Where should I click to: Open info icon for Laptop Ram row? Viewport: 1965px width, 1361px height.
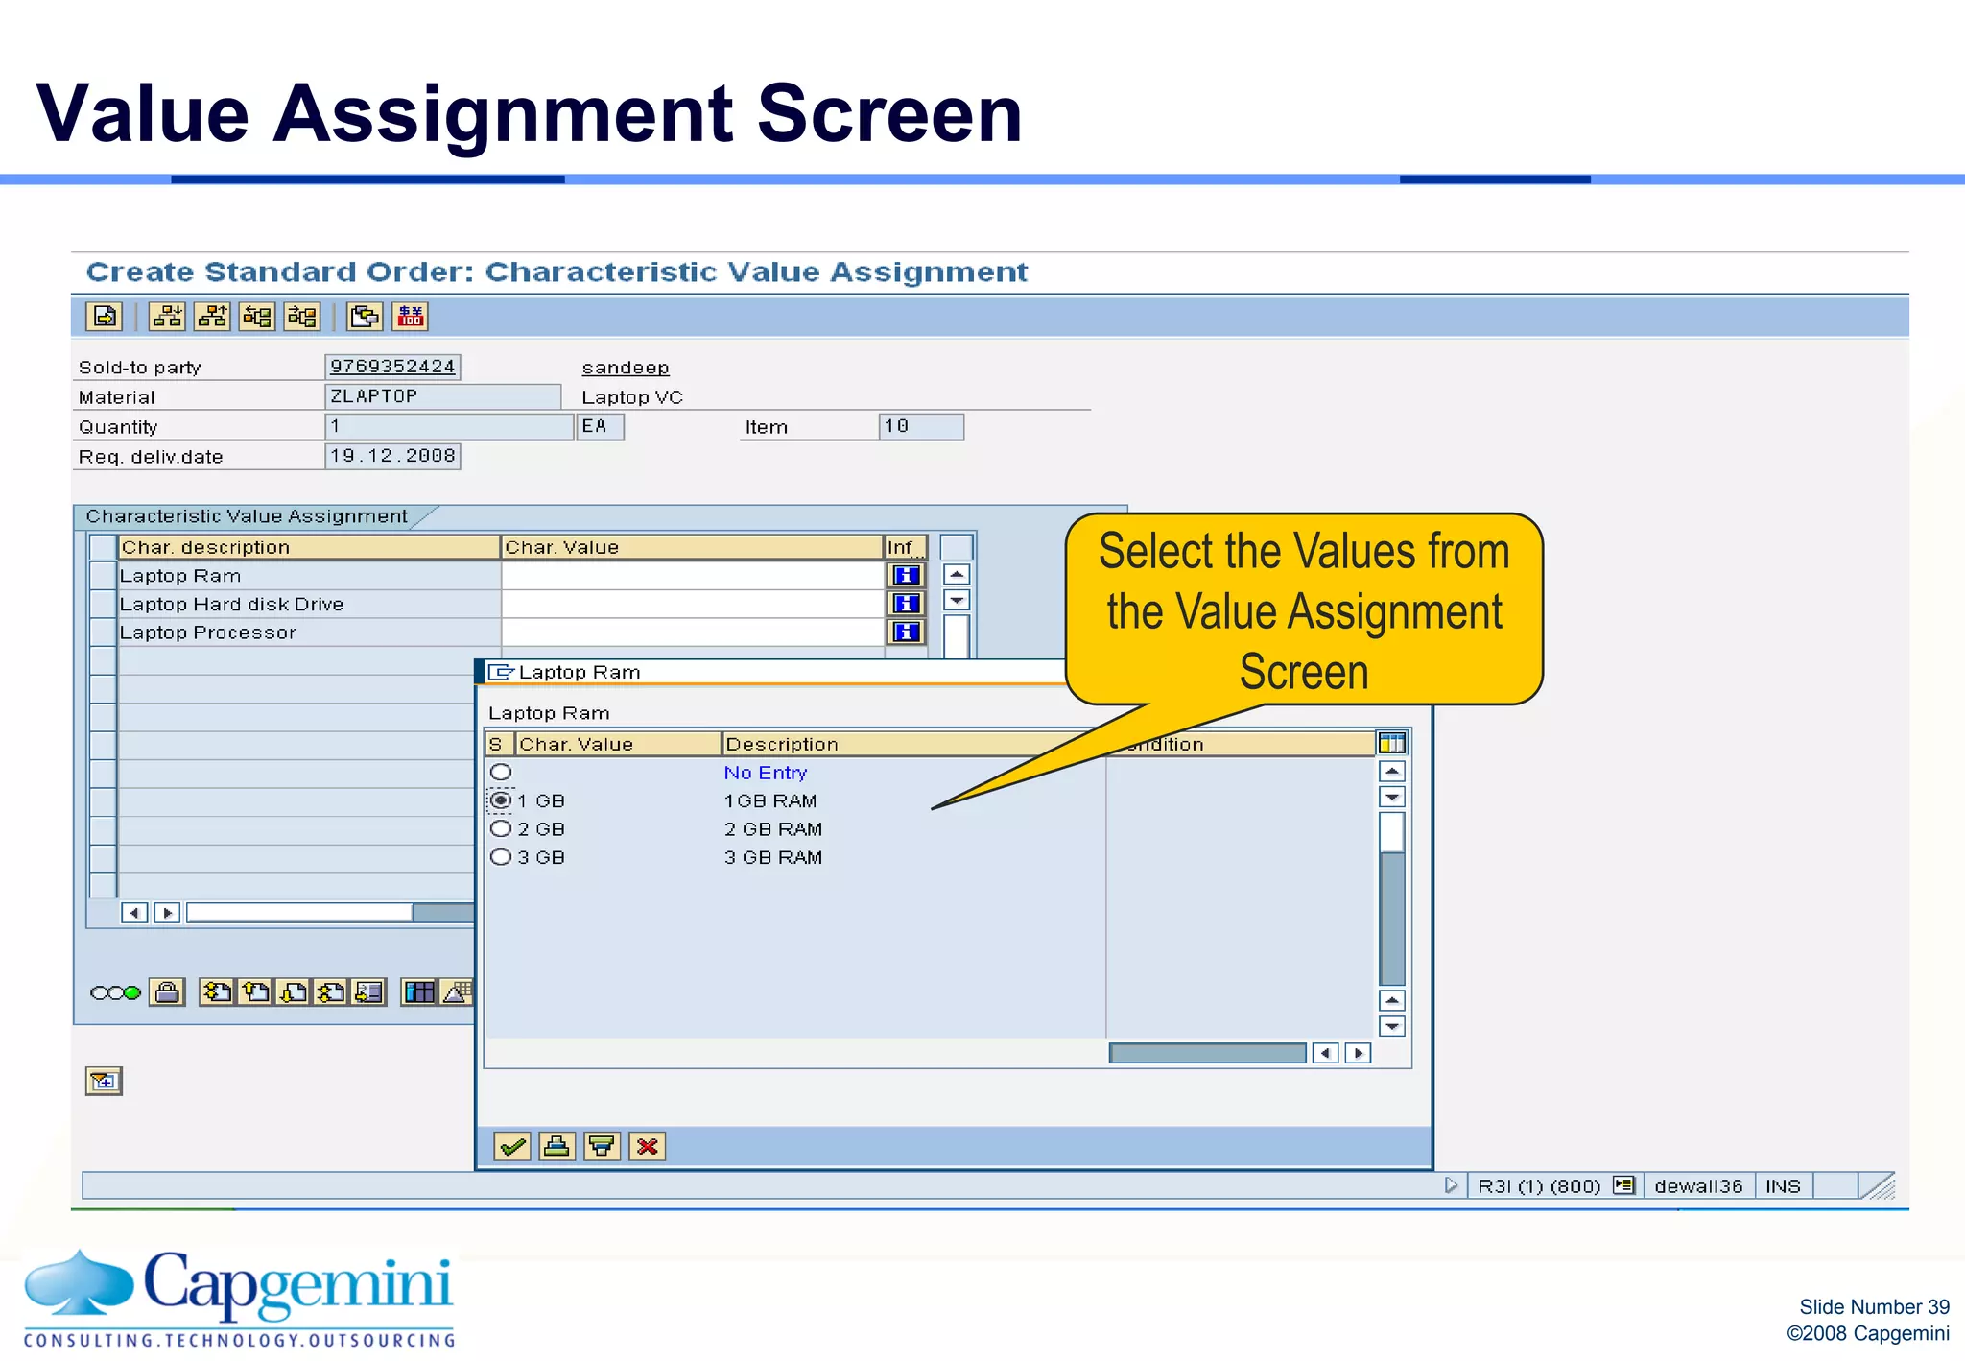(906, 575)
